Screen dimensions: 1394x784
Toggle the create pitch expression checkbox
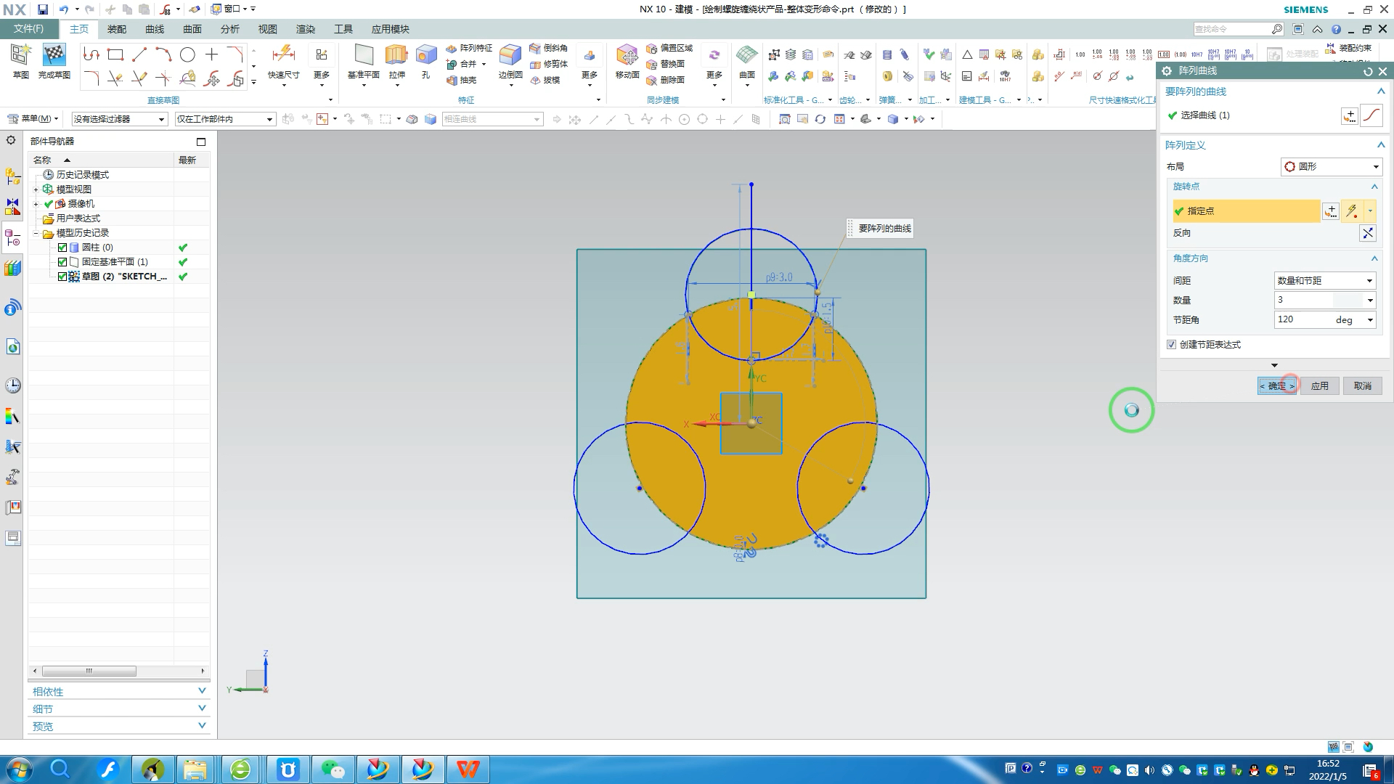pos(1171,345)
